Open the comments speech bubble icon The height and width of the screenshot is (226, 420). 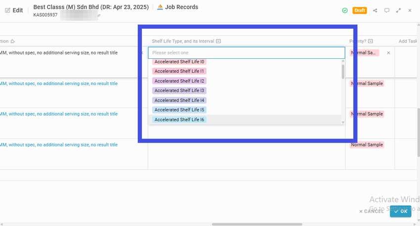tap(387, 10)
